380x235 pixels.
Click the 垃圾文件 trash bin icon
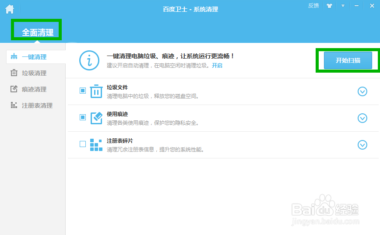(96, 91)
